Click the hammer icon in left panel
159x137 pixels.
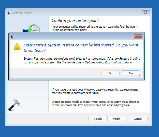point(14,105)
